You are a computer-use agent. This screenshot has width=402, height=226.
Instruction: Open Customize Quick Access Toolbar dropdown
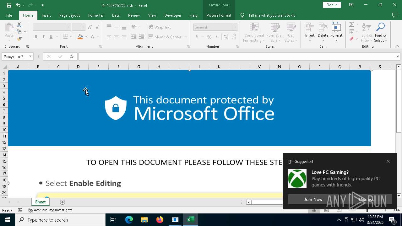pos(42,5)
